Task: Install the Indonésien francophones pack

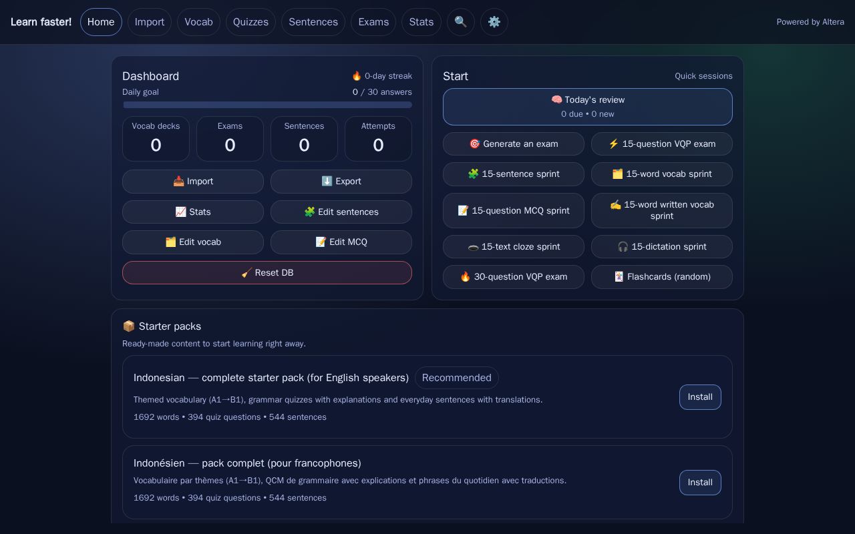Action: (x=700, y=483)
